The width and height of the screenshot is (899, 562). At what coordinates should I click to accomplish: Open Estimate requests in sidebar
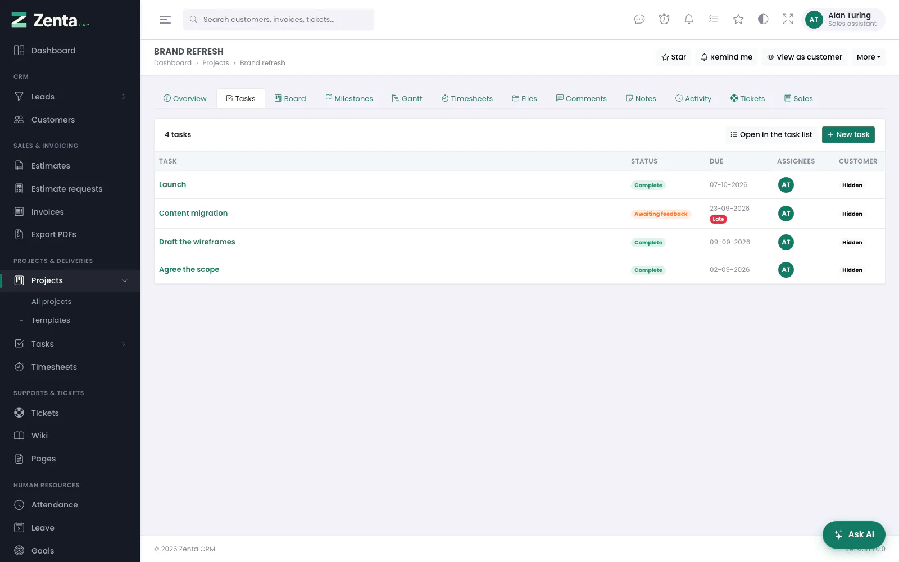(x=70, y=189)
